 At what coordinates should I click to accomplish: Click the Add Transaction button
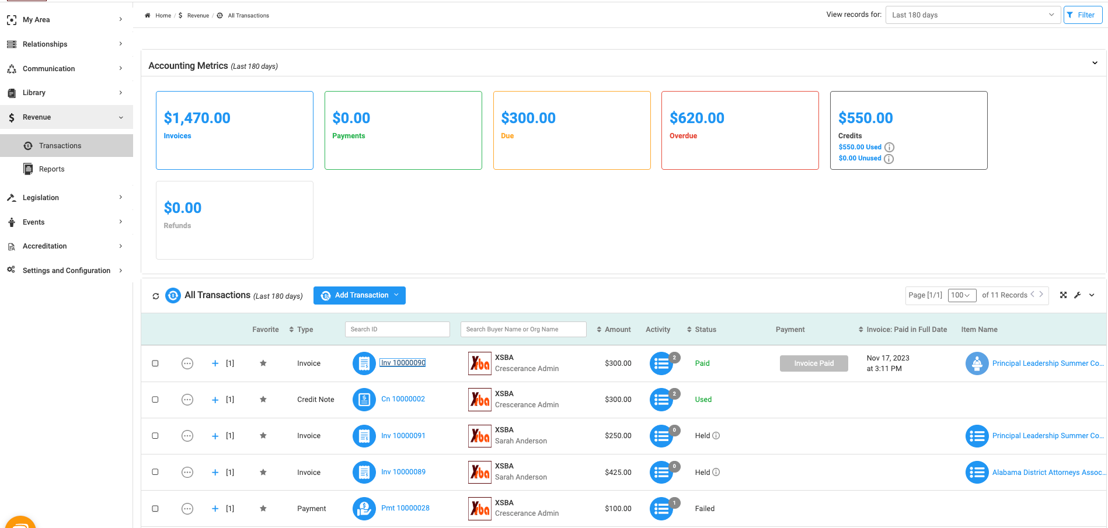pyautogui.click(x=359, y=295)
